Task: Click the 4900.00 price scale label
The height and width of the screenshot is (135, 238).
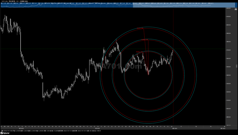Action: coord(229,117)
